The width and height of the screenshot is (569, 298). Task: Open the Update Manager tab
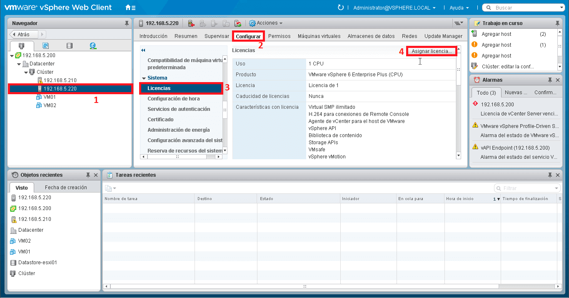pyautogui.click(x=443, y=36)
